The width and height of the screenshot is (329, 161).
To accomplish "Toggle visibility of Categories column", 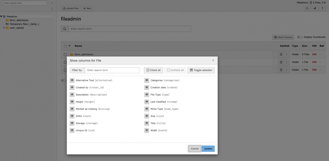I will coord(147,80).
